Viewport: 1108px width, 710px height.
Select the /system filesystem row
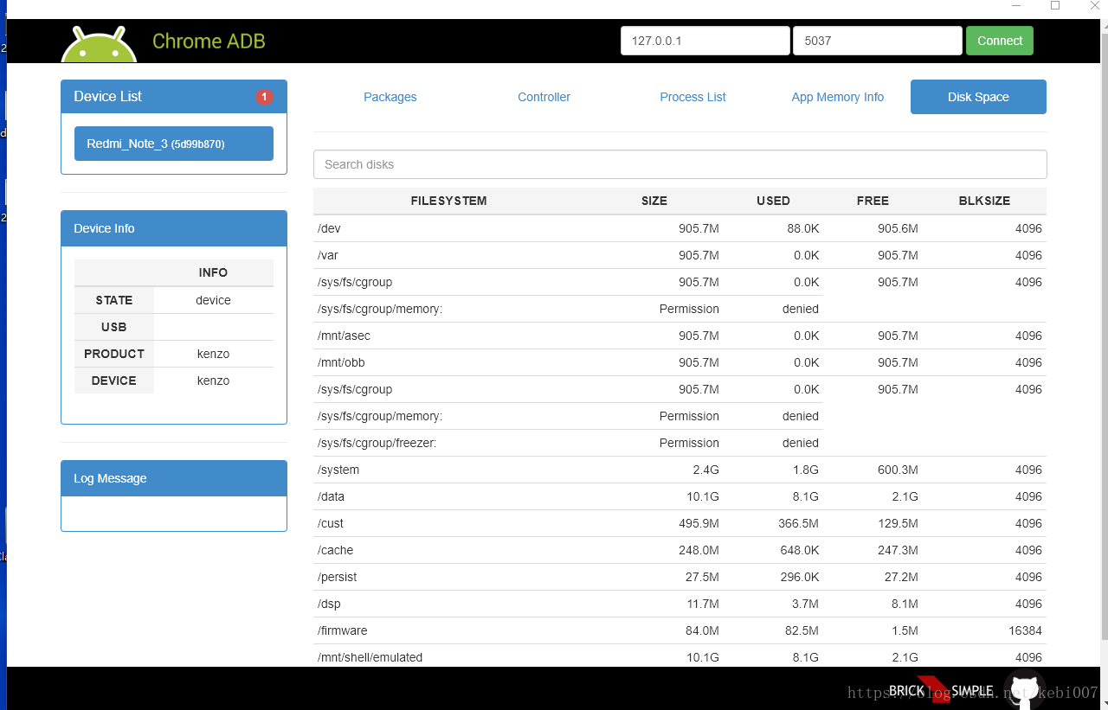680,470
